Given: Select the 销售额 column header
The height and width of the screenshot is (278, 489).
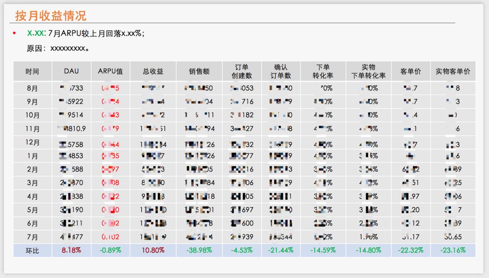Looking at the screenshot, I should point(199,72).
